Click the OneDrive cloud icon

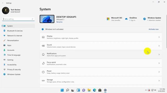click(126, 19)
